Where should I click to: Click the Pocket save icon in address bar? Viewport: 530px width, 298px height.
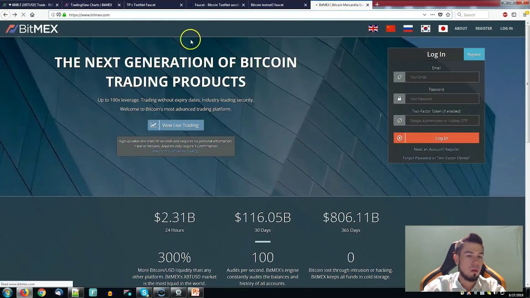click(x=440, y=15)
